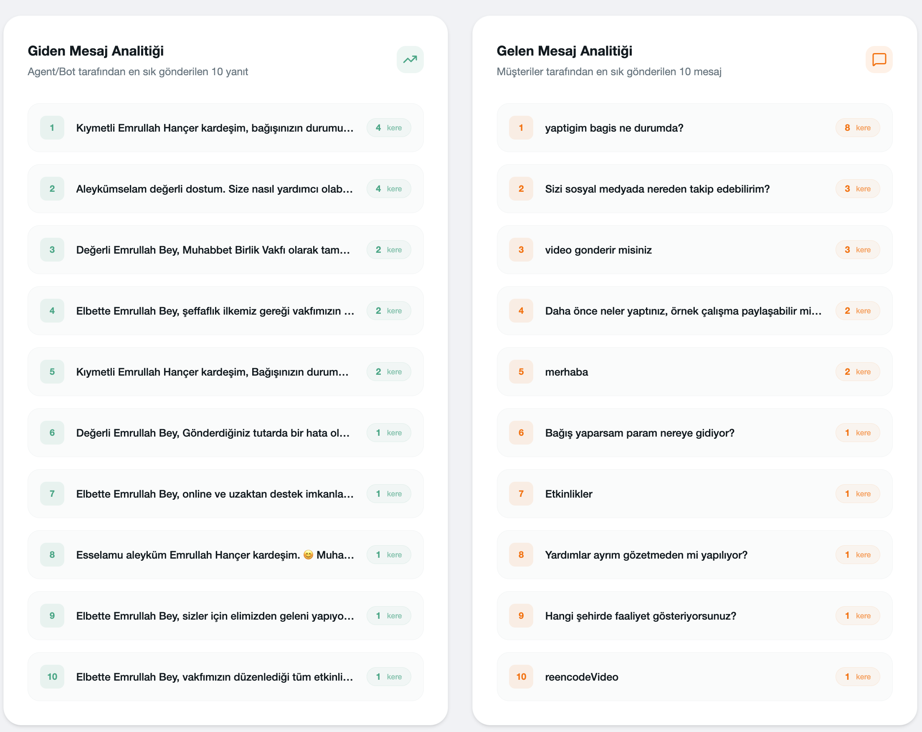Select the "Sizi sosyal medyada" incoming message
The width and height of the screenshot is (922, 732).
(657, 189)
